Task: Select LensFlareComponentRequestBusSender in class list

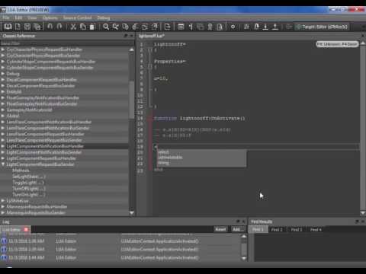Action: [44, 140]
